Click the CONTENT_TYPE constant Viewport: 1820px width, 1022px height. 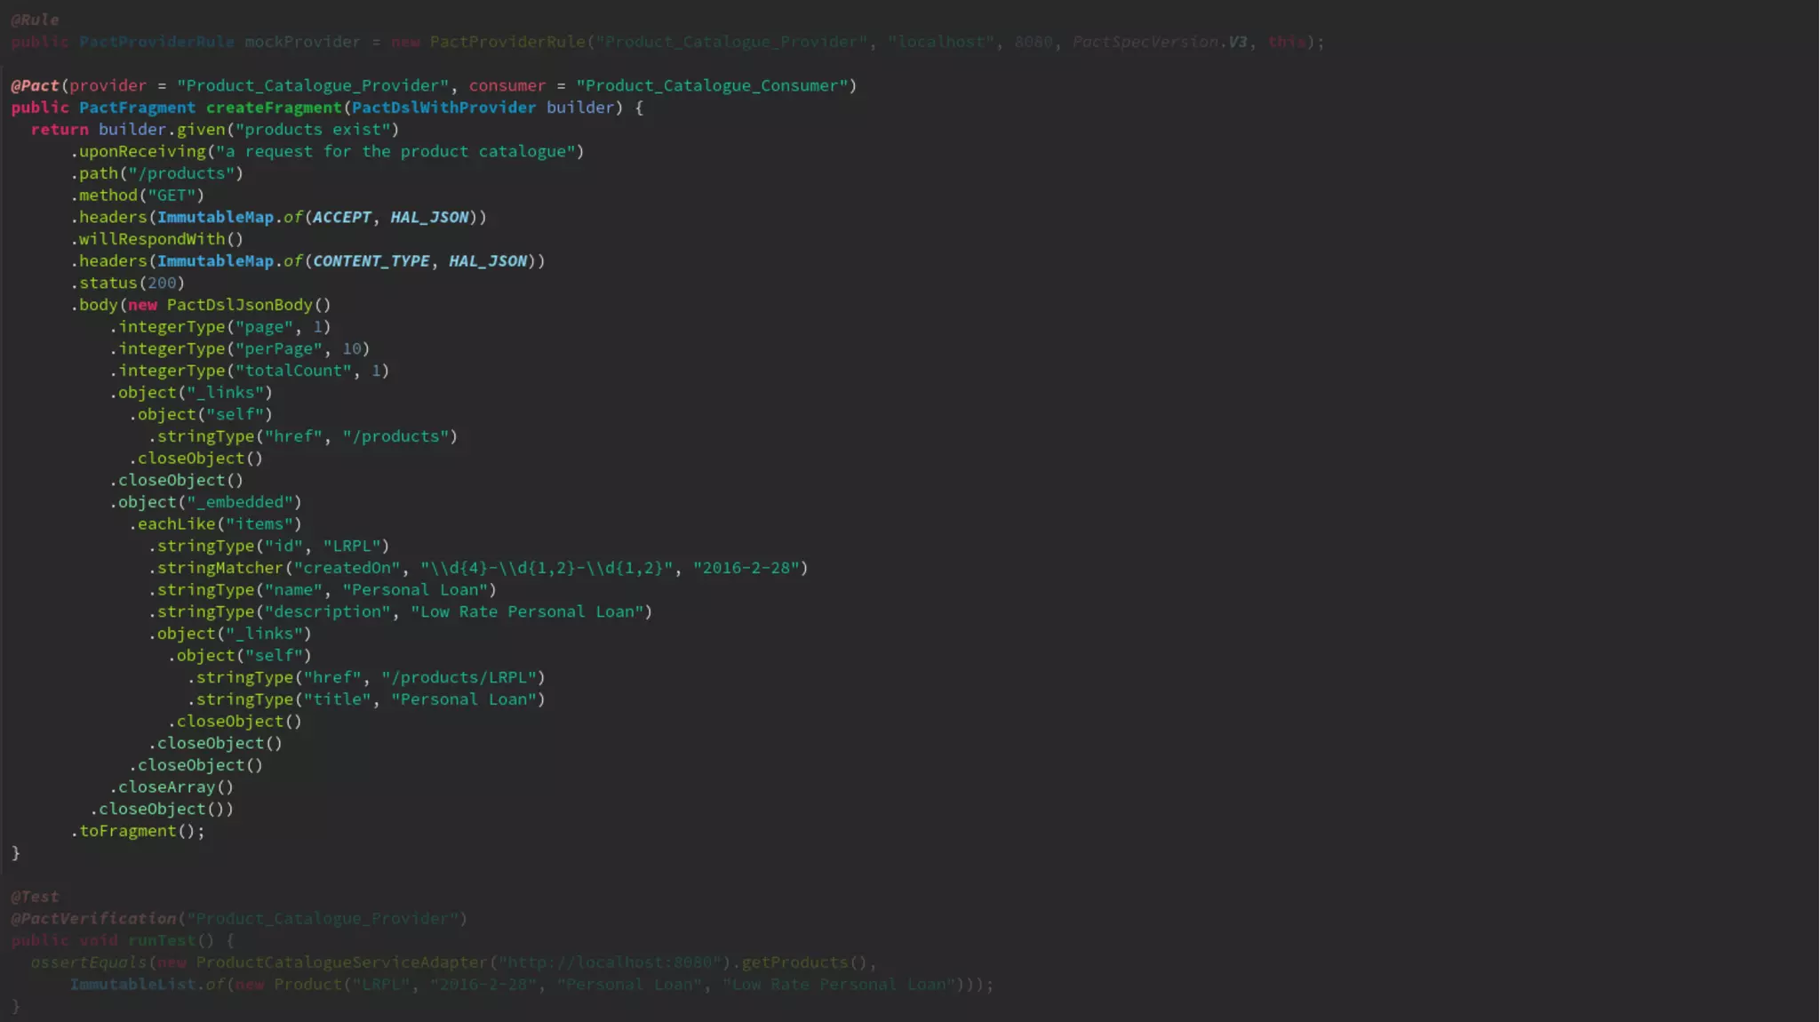click(371, 261)
